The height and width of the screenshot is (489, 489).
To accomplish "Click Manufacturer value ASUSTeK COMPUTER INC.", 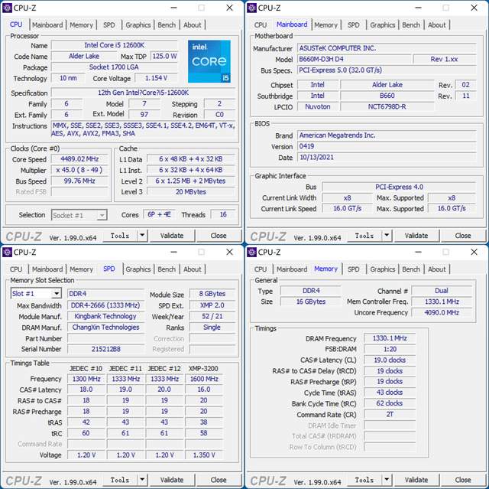I will click(x=387, y=48).
